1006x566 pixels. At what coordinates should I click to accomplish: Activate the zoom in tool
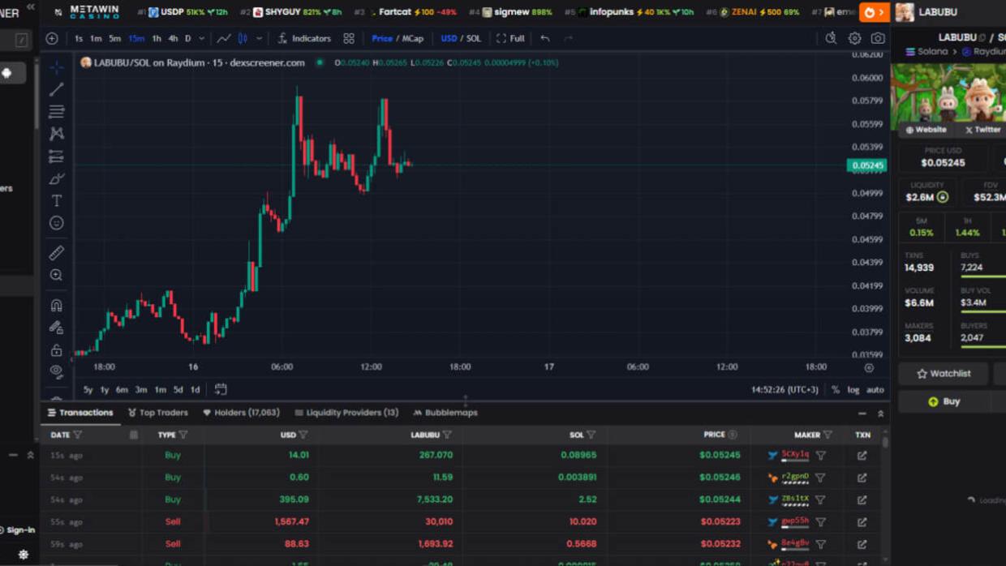coord(56,275)
